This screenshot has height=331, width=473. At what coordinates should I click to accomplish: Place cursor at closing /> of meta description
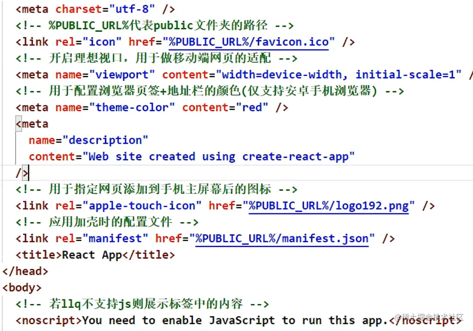[x=22, y=173]
